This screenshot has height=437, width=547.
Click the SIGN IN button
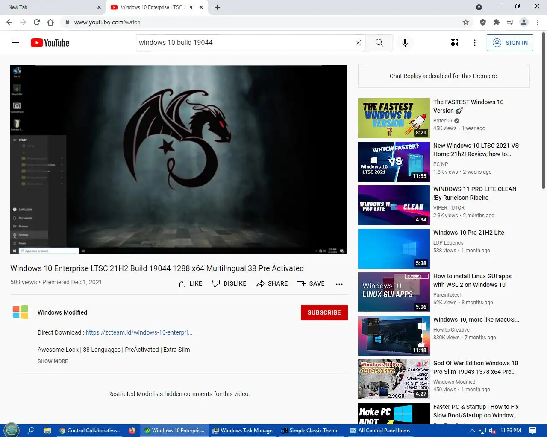coord(510,43)
